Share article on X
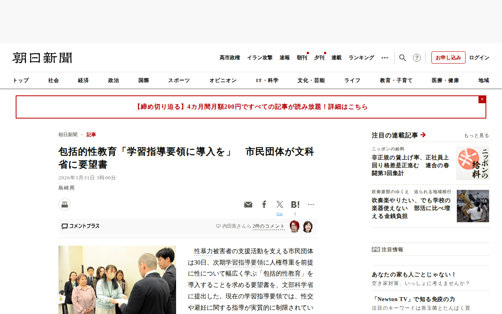Screen dimensions: 502x314 280,204
